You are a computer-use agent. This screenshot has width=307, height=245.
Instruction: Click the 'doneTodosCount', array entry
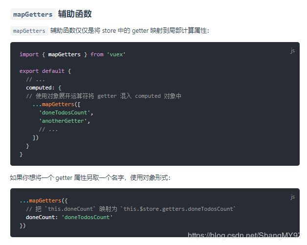point(66,112)
